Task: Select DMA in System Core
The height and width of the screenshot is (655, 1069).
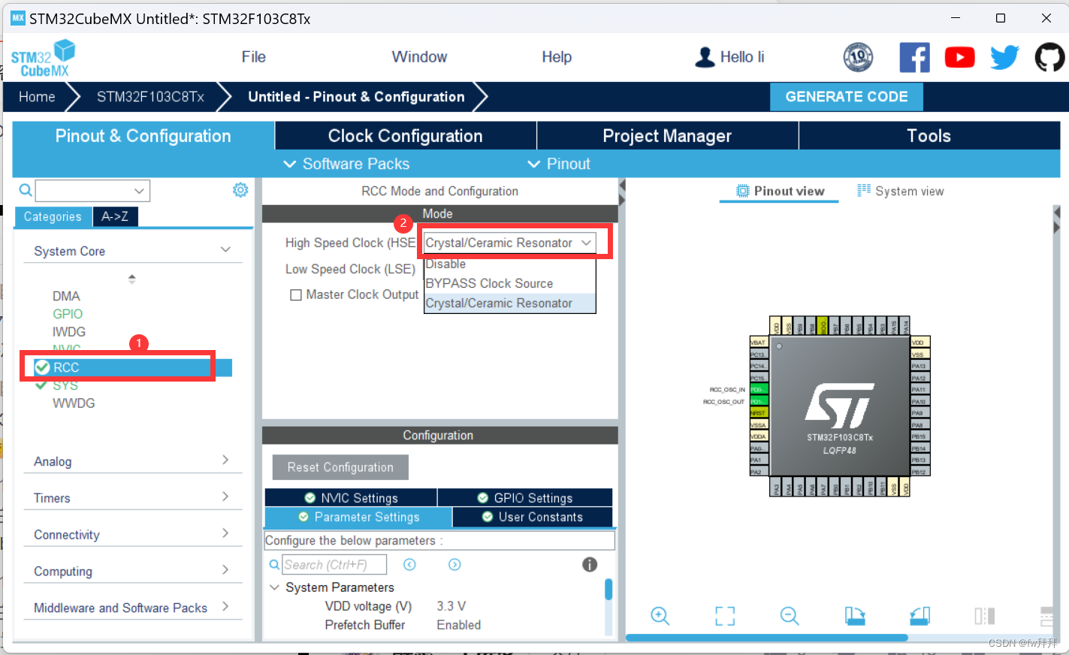Action: [x=66, y=296]
